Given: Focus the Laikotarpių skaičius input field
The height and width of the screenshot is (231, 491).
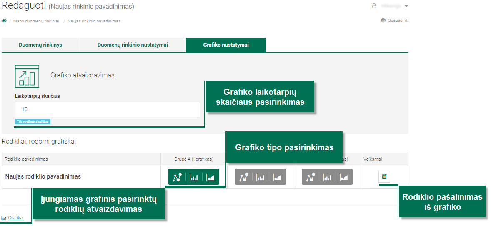Looking at the screenshot, I should point(108,109).
